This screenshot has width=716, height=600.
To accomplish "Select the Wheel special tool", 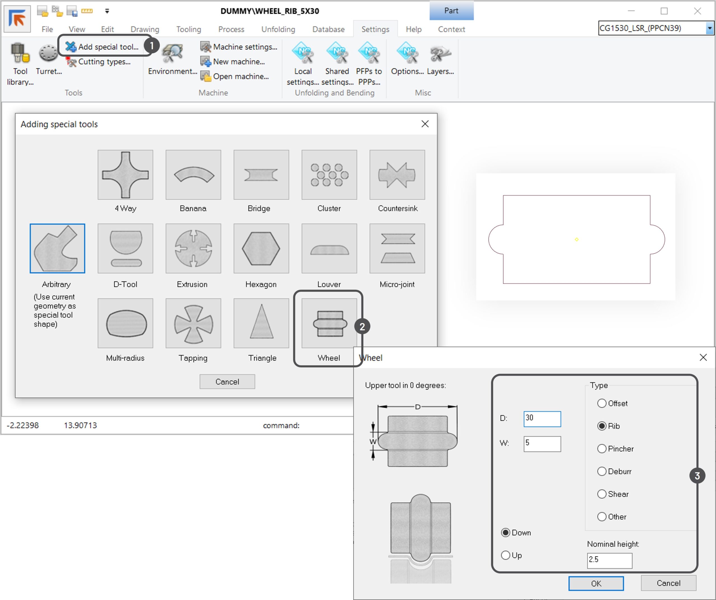I will (x=329, y=323).
